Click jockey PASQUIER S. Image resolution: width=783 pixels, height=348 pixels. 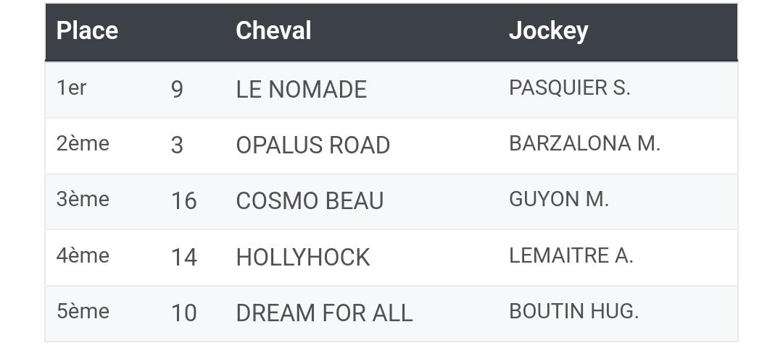(569, 88)
